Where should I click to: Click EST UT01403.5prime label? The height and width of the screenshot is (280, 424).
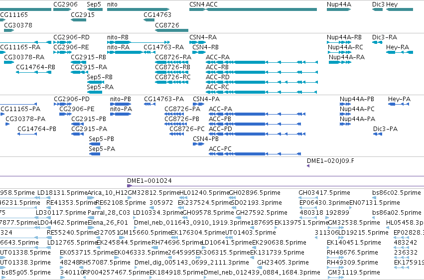point(251,233)
